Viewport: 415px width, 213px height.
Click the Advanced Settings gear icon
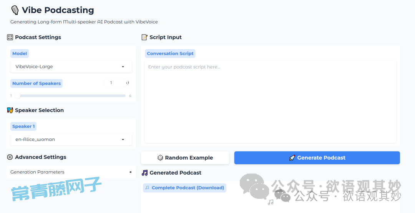(x=10, y=157)
